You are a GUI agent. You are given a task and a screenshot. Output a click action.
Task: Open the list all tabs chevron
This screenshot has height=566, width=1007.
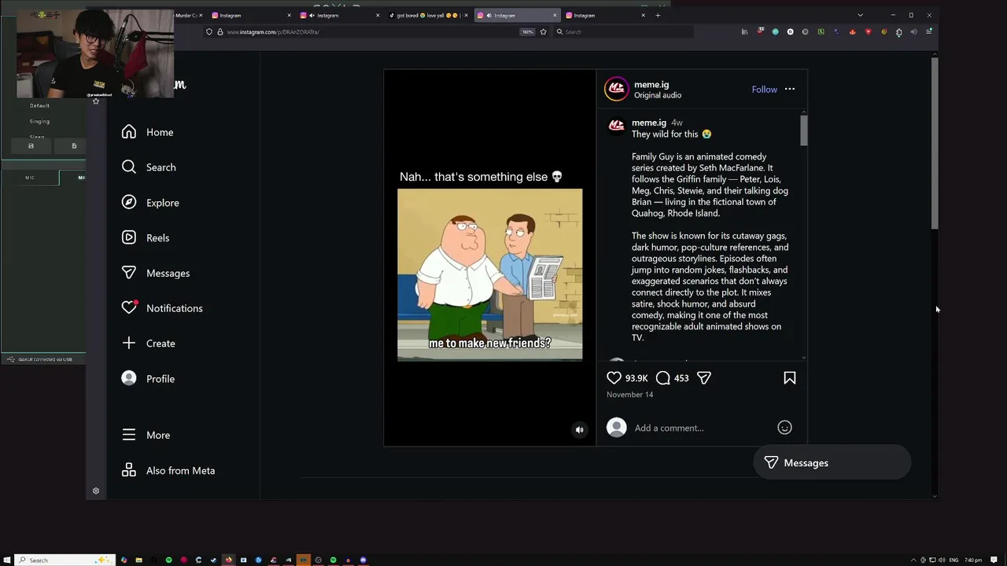tap(860, 15)
